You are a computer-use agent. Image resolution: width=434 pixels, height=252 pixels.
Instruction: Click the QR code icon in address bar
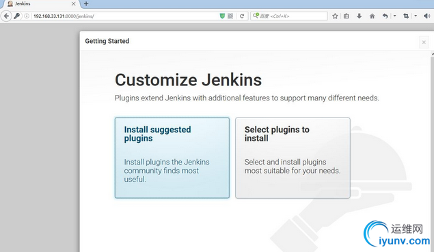tap(230, 16)
